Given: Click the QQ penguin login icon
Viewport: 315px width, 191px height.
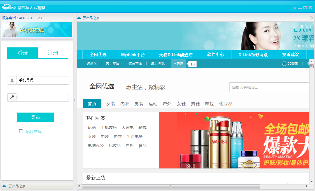Looking at the screenshot, I should [284, 63].
